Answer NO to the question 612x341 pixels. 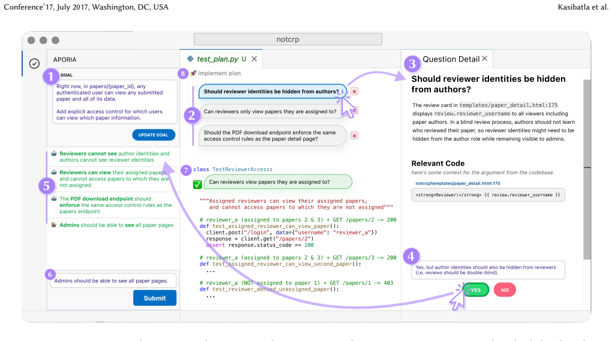(x=505, y=290)
